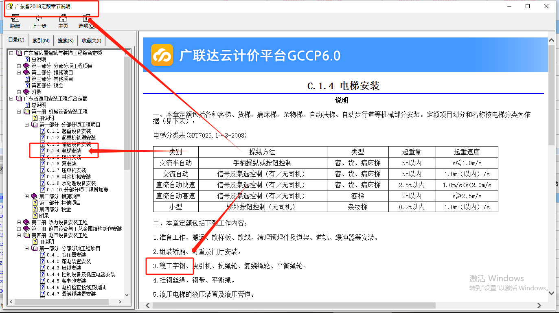Image resolution: width=559 pixels, height=313 pixels.
Task: Expand 第二部分 措施项目 under 房屋建筑
Action: click(19, 72)
